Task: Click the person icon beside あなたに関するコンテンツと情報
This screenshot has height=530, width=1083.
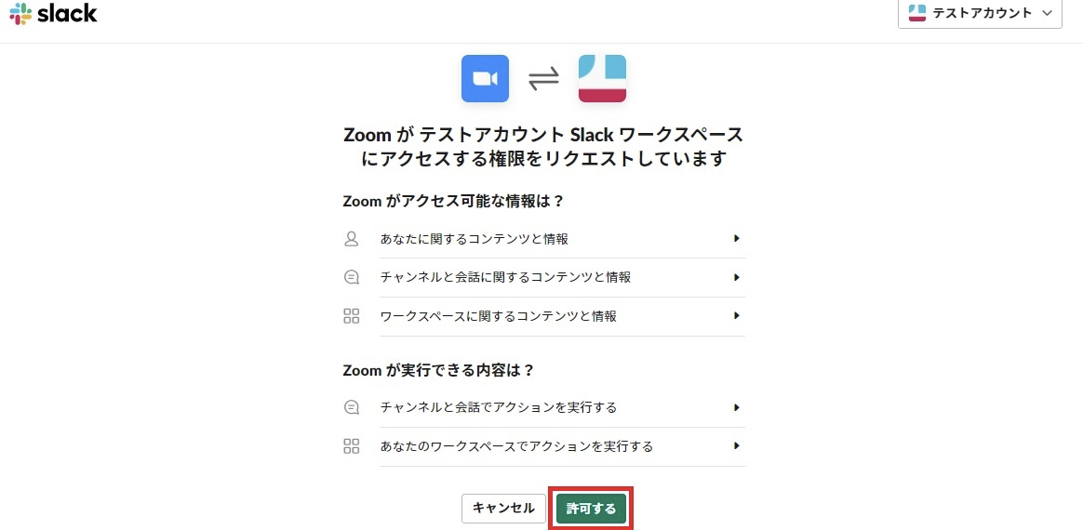Action: point(351,239)
